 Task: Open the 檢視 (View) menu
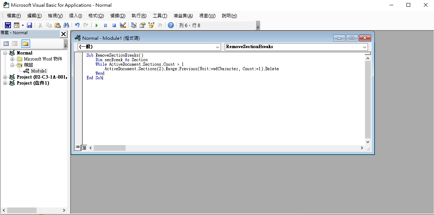coord(55,16)
